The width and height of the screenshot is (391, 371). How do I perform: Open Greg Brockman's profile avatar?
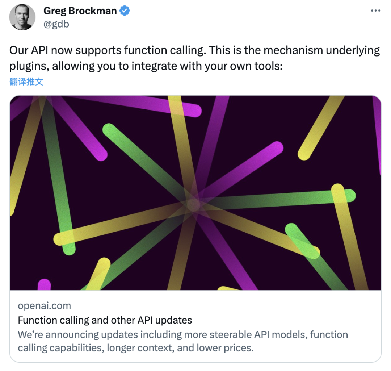tap(22, 17)
